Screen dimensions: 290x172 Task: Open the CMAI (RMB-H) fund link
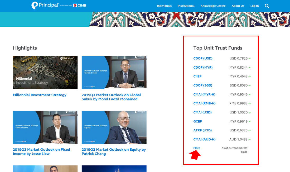[x=204, y=103]
